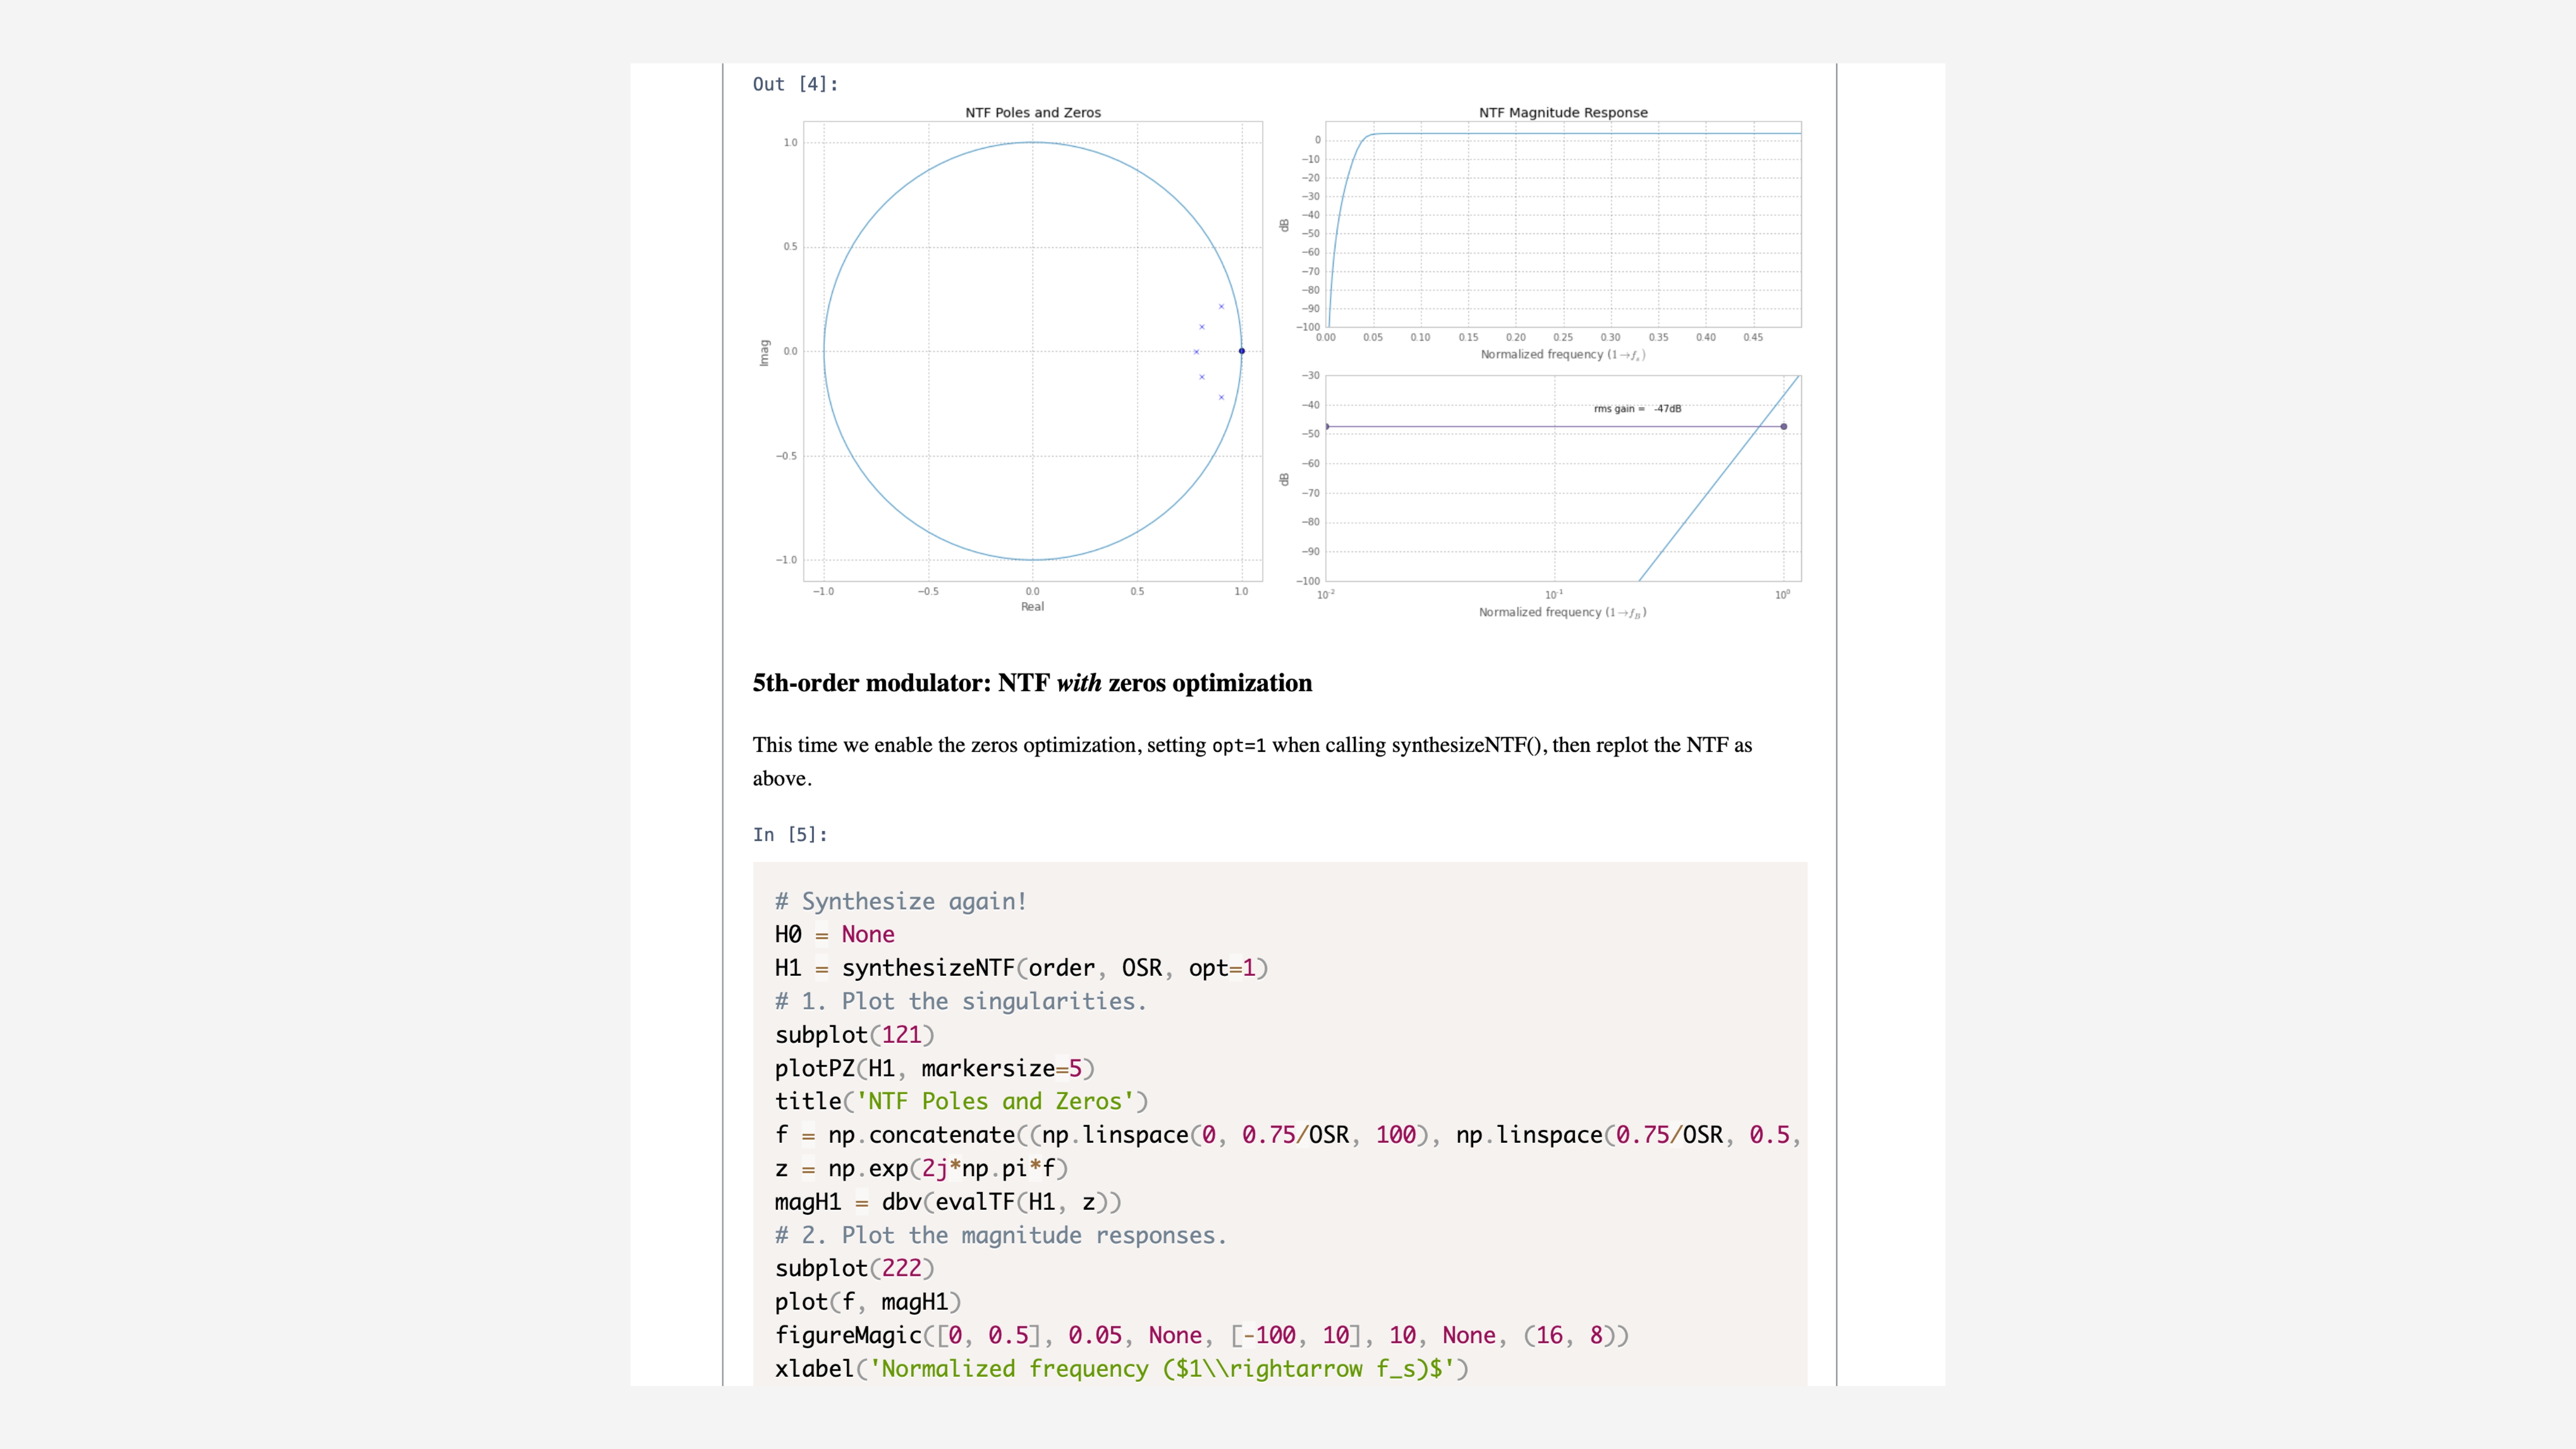
Task: Click the figureMagic code line
Action: 1200,1335
